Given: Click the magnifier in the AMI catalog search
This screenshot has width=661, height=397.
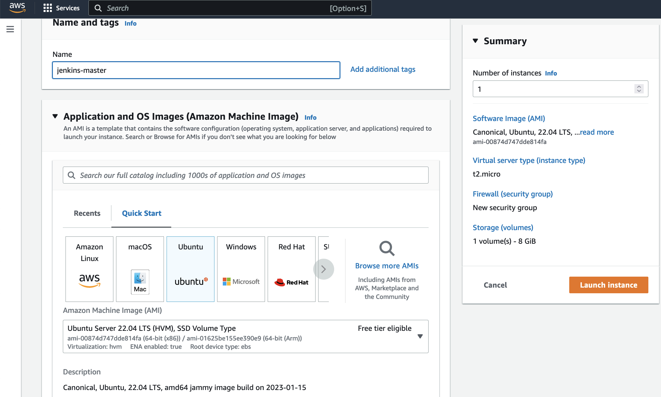Looking at the screenshot, I should pyautogui.click(x=71, y=175).
